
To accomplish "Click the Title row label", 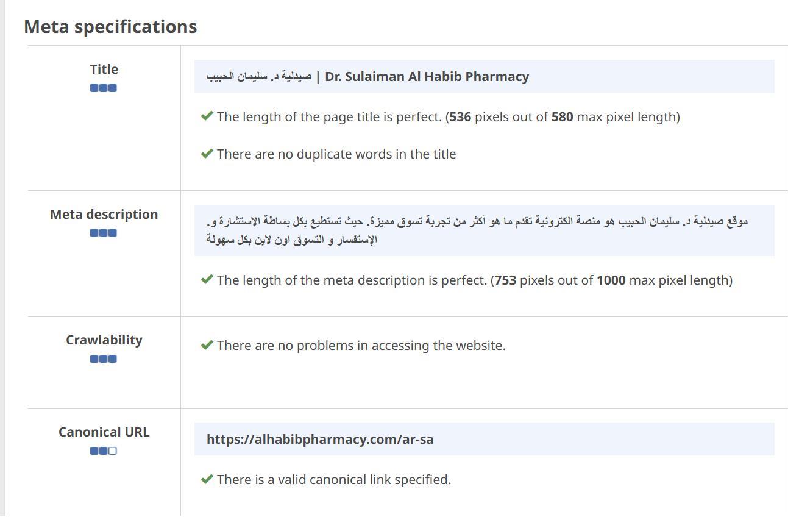I will click(x=104, y=70).
